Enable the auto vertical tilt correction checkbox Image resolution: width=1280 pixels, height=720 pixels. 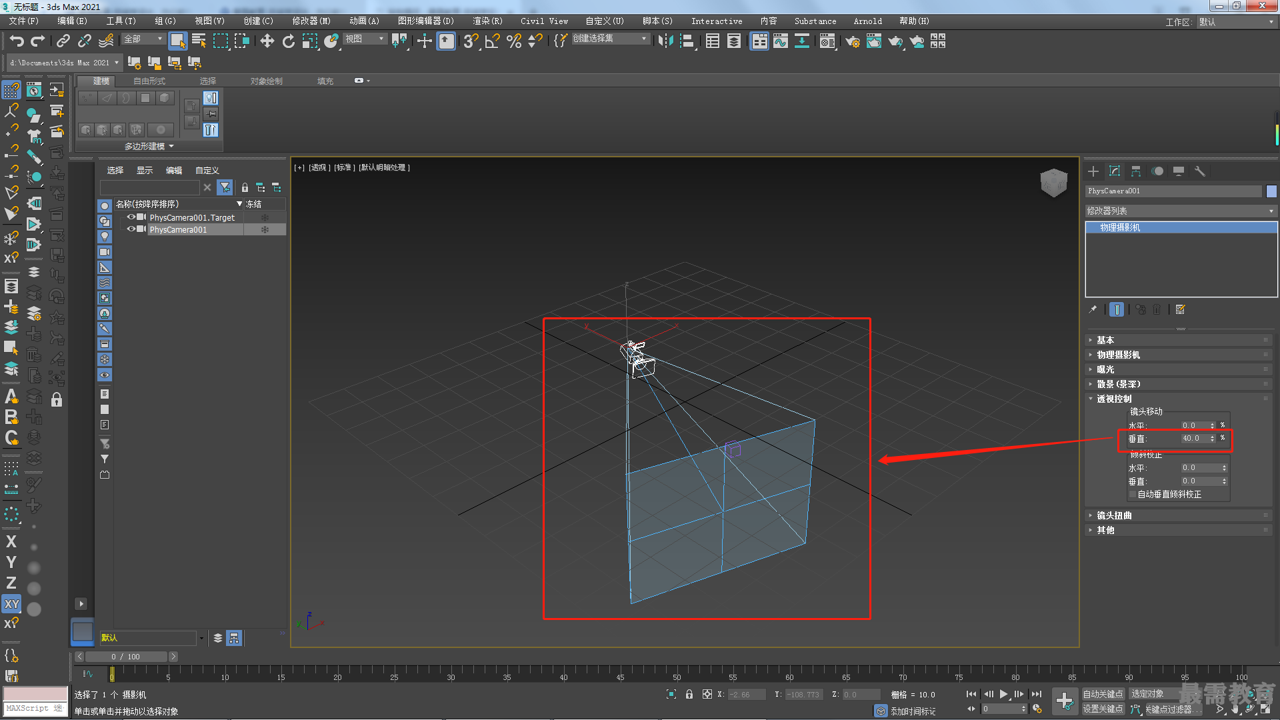point(1132,494)
